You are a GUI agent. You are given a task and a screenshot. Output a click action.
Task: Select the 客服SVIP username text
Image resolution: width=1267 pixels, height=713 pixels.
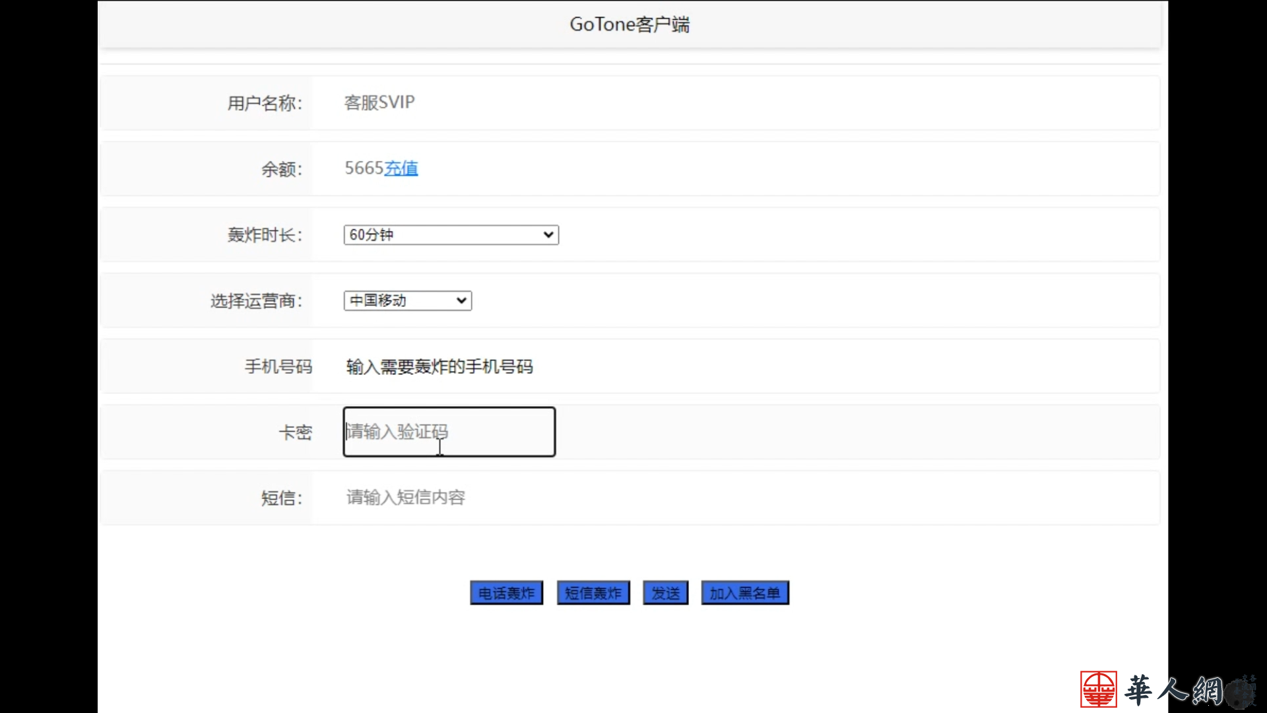pos(379,102)
